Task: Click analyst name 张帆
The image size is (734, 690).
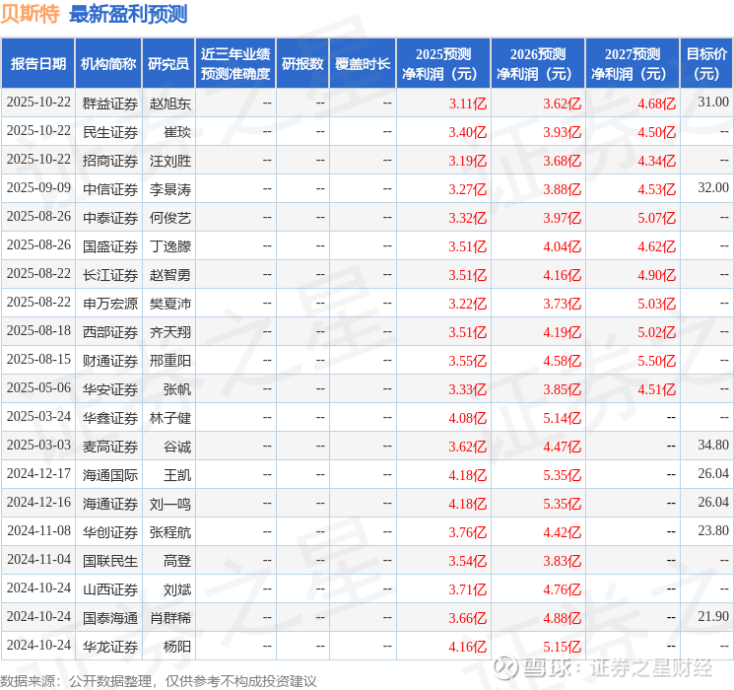Action: point(177,389)
